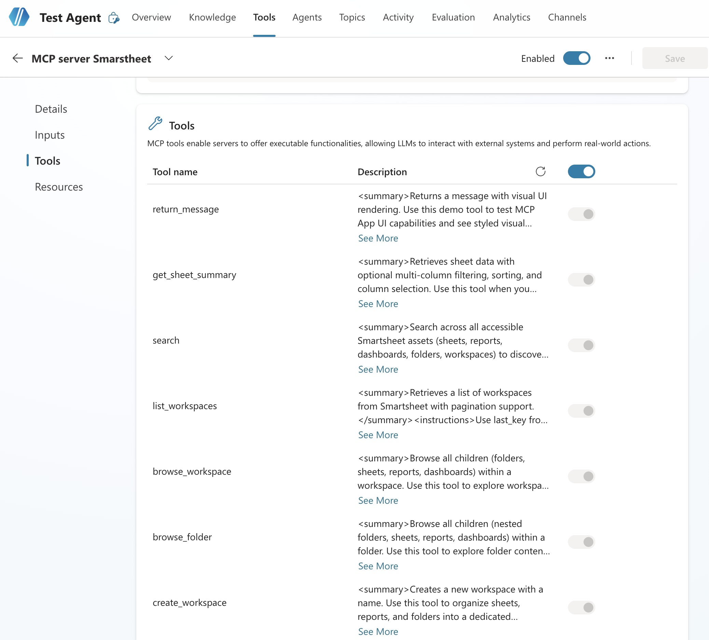
Task: Expand See More for return_message description
Action: coord(378,238)
